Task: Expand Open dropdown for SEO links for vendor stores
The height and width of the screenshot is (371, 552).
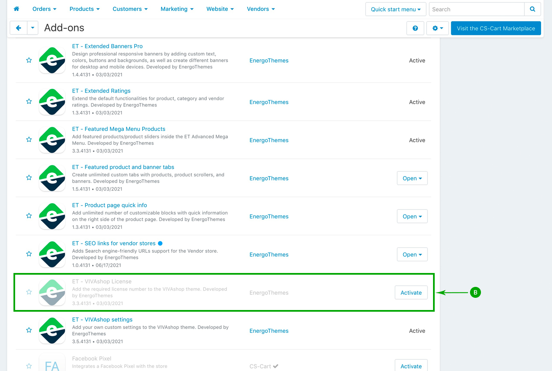Action: pos(412,254)
